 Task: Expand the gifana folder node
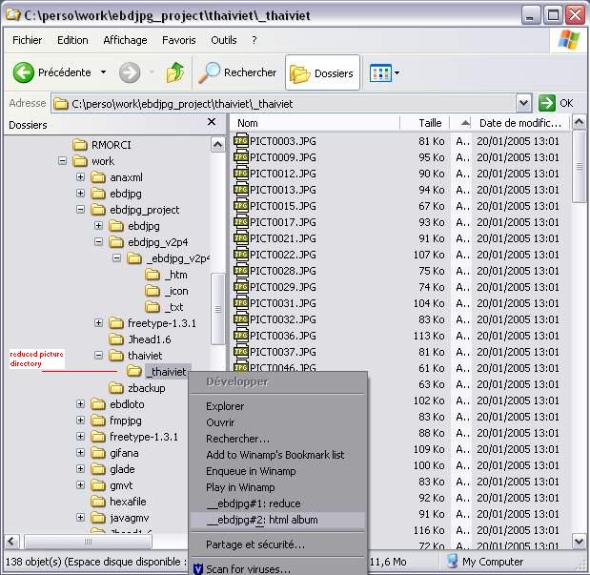[x=80, y=453]
